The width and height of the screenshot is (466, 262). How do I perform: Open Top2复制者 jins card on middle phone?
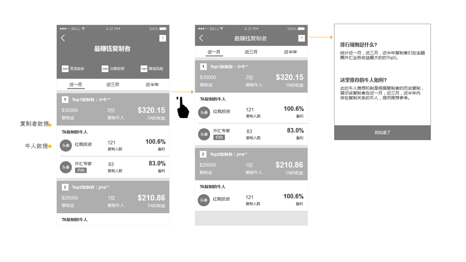click(x=251, y=164)
